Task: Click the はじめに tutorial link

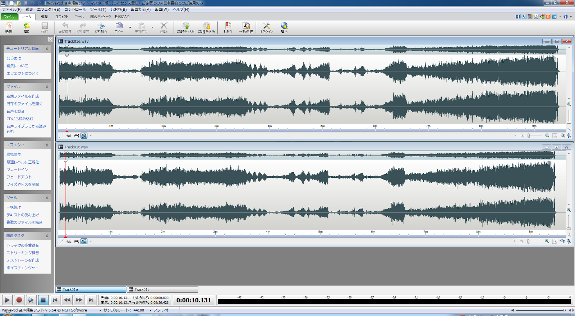Action: click(14, 58)
